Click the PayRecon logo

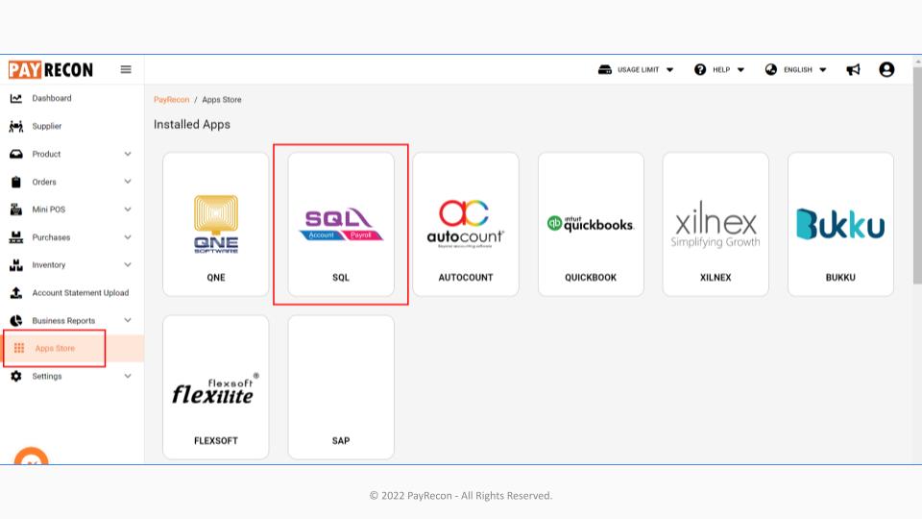point(51,70)
